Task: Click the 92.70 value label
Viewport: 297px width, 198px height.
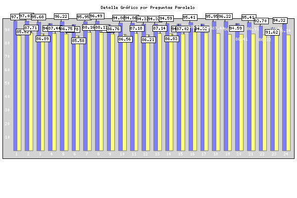Action: coord(261,21)
